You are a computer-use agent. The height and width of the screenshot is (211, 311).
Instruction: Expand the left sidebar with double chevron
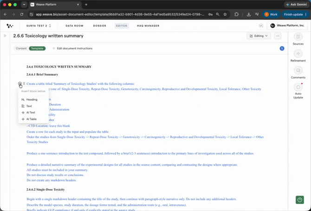[5, 36]
